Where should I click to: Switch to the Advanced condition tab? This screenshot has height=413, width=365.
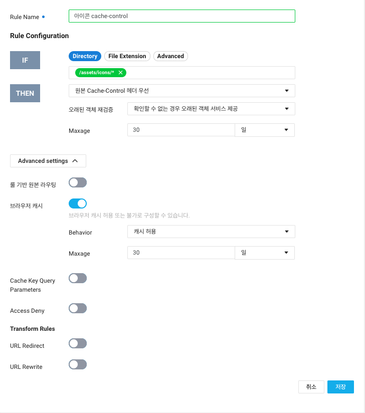(x=170, y=56)
